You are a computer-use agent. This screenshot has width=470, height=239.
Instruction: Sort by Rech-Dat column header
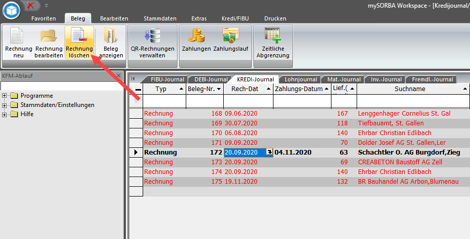248,89
